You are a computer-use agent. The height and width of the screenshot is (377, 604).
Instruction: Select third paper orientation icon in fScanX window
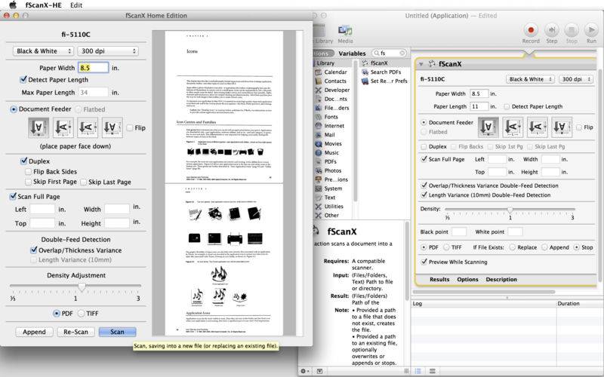pyautogui.click(x=88, y=127)
